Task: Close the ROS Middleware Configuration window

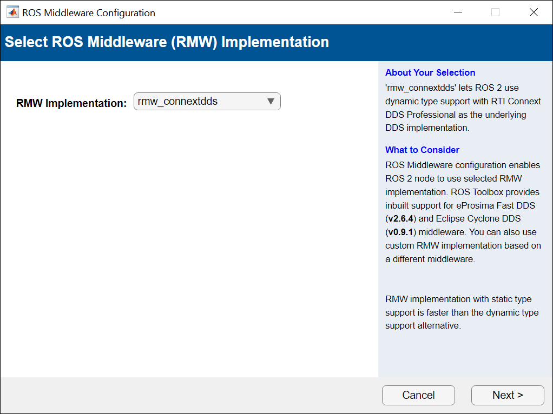Action: [534, 12]
